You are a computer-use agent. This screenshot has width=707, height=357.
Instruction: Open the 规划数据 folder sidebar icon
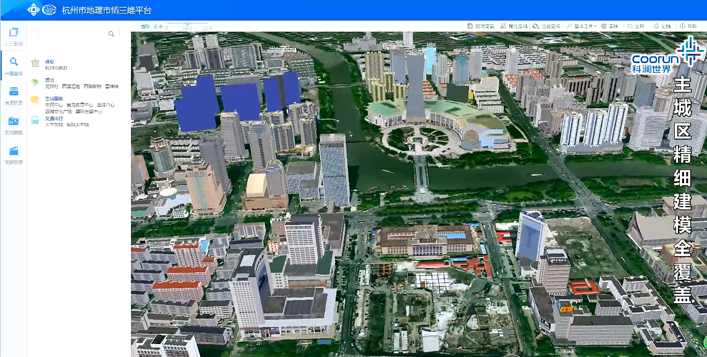pos(14,124)
